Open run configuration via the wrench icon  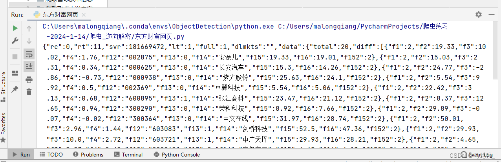15,41
